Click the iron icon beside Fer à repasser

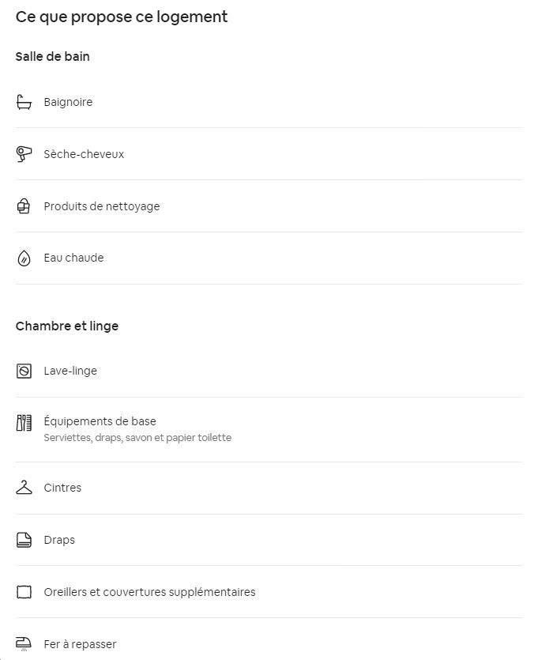point(24,644)
